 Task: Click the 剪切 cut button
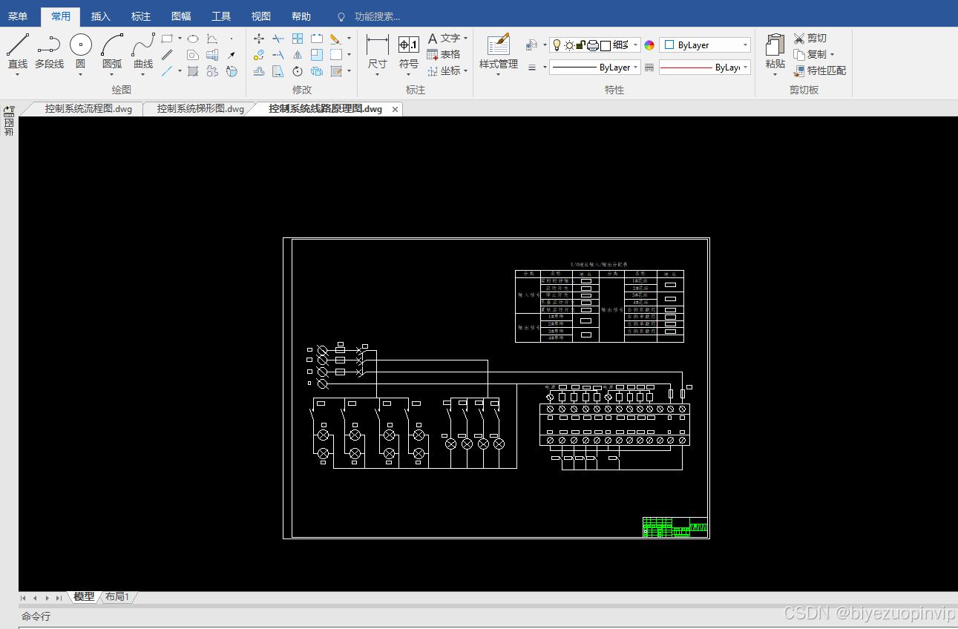810,39
